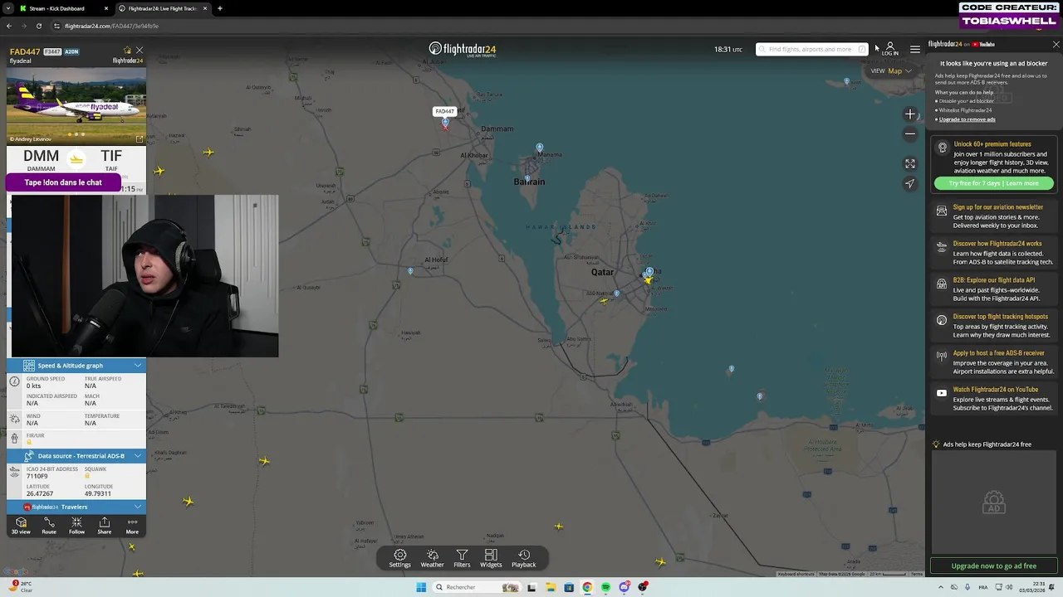
Task: Expand the Travelers section
Action: tap(76, 507)
